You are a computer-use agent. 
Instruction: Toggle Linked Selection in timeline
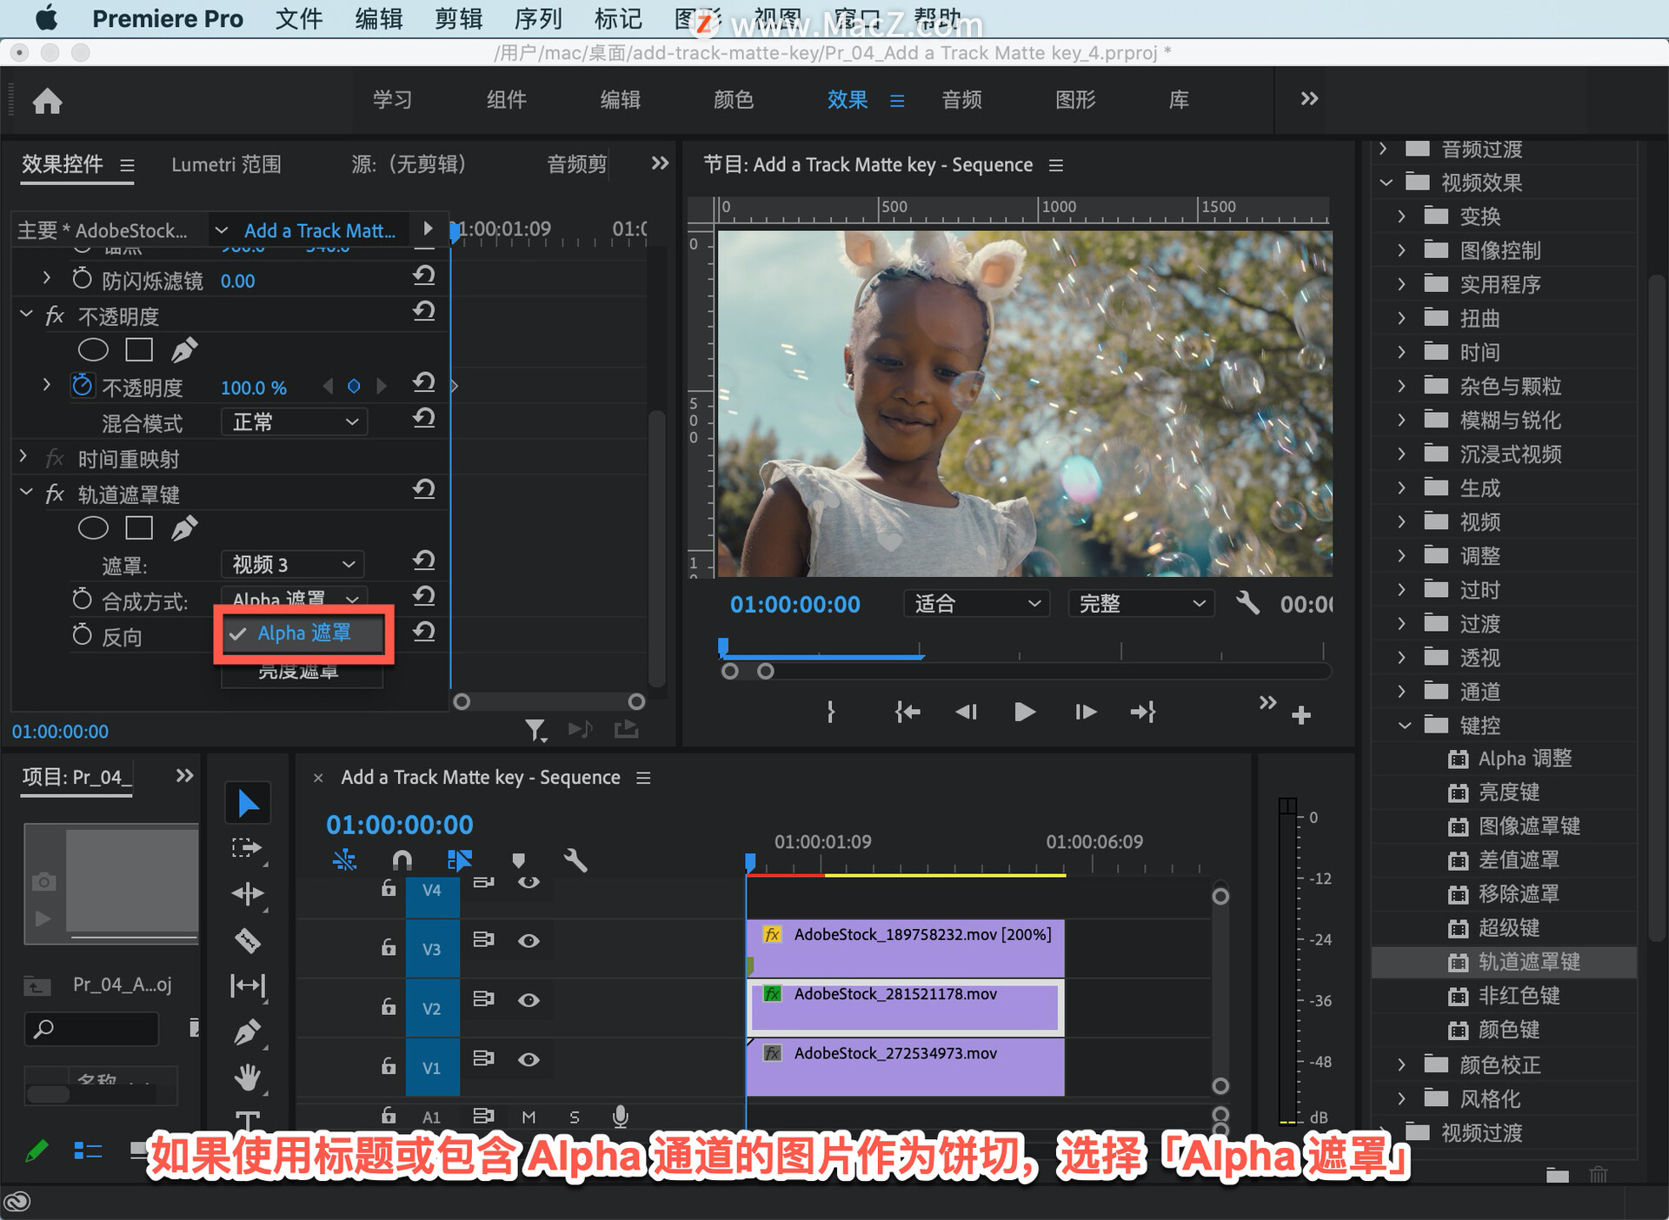pyautogui.click(x=459, y=861)
